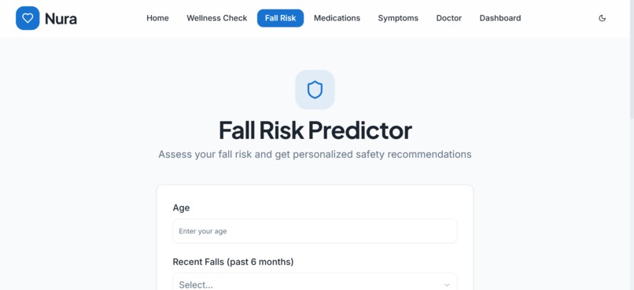Toggle dark mode with the moon icon
The height and width of the screenshot is (290, 634).
pyautogui.click(x=602, y=18)
